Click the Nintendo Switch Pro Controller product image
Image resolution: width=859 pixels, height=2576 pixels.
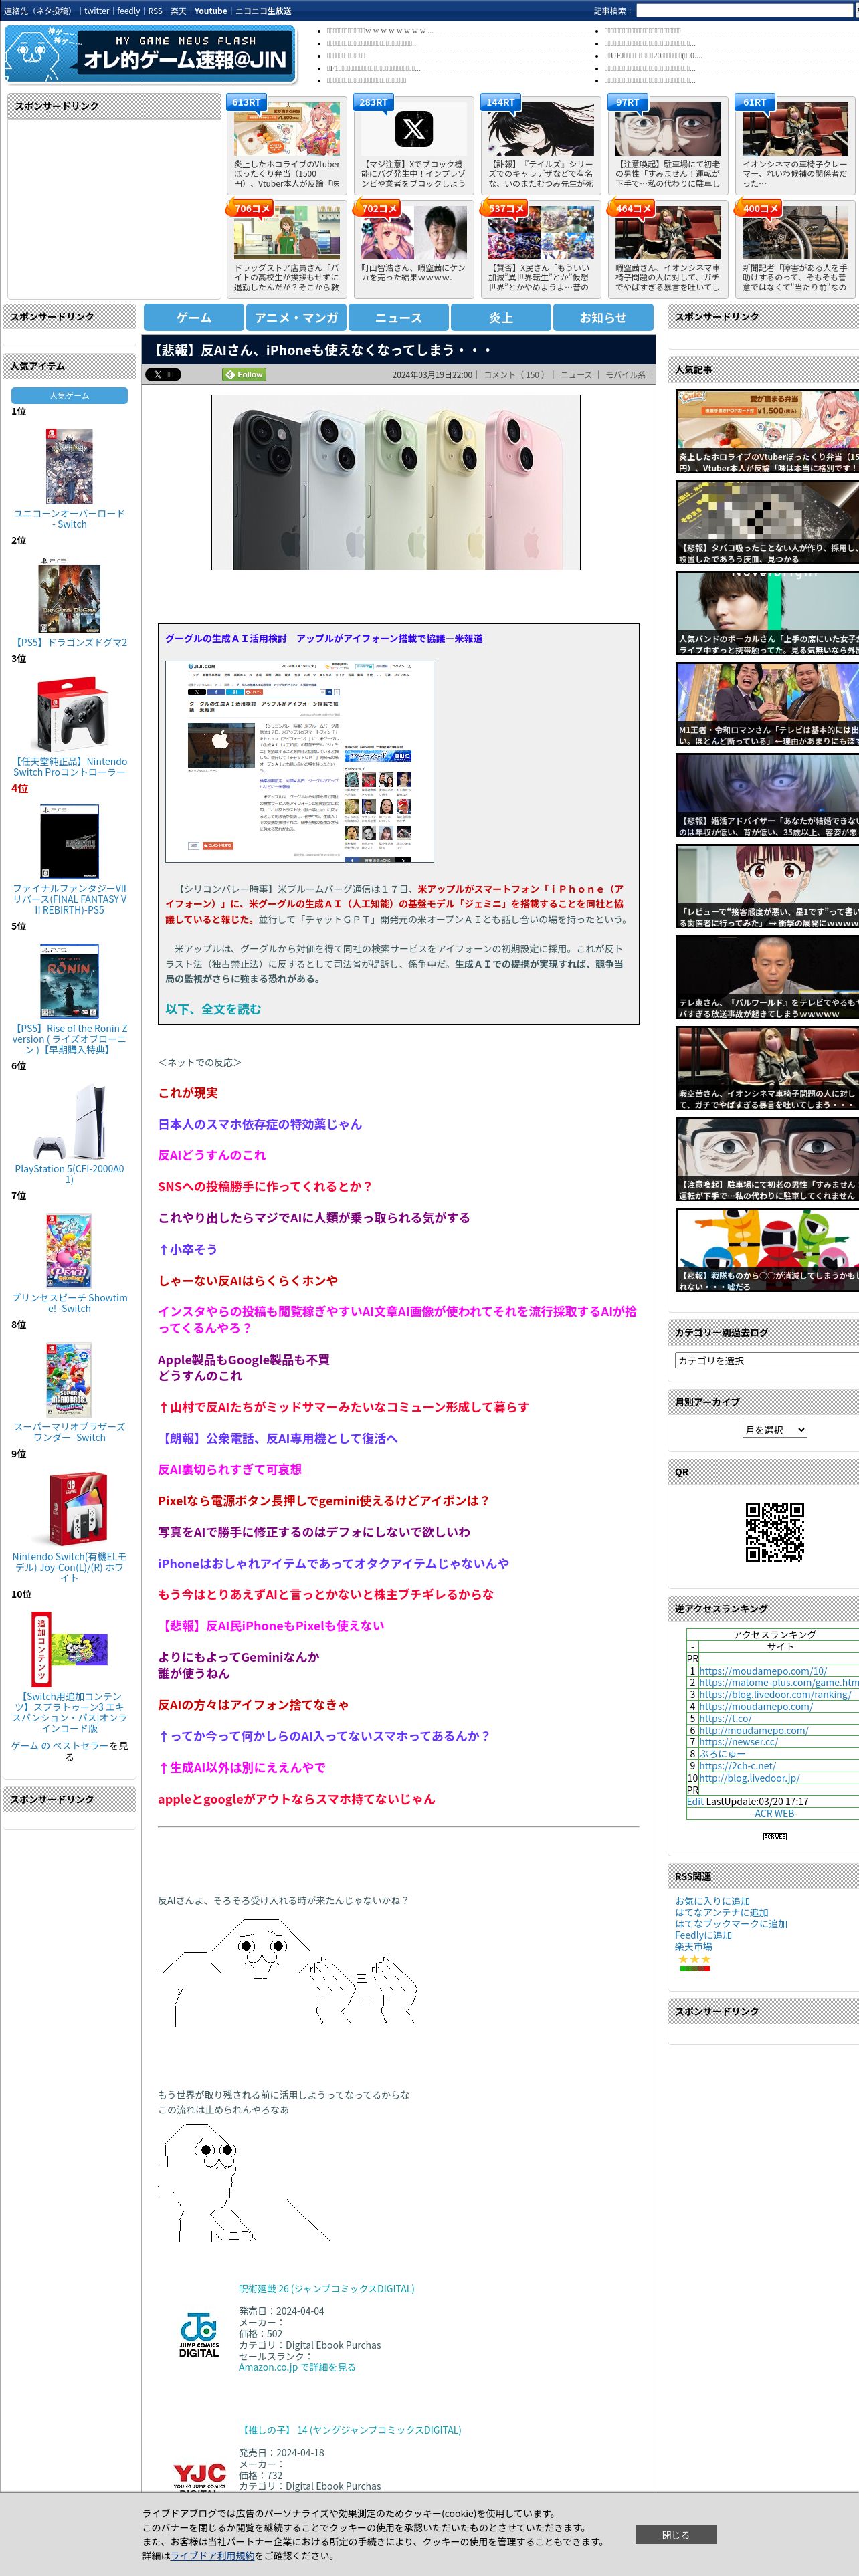pyautogui.click(x=69, y=714)
